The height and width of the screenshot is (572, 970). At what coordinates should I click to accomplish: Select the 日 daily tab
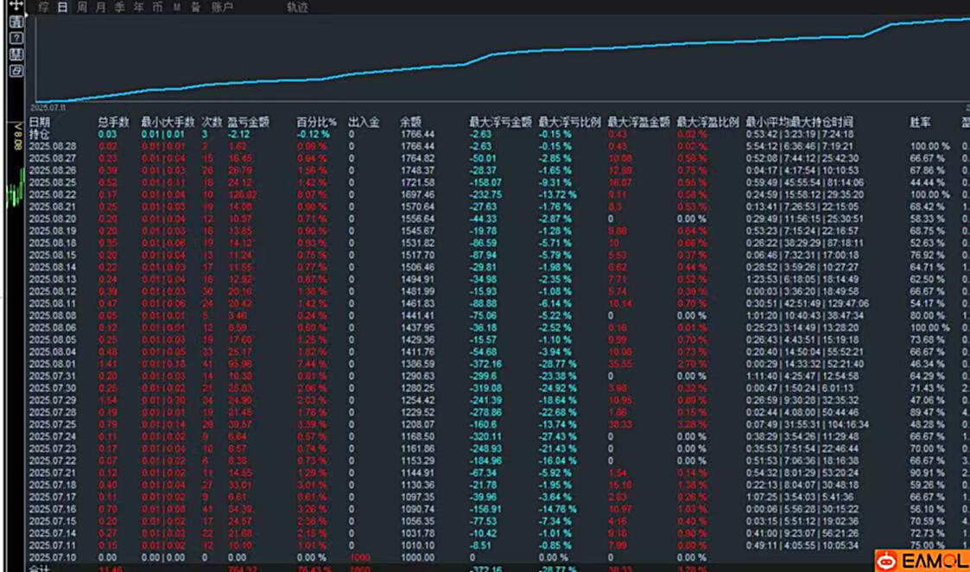pyautogui.click(x=62, y=8)
